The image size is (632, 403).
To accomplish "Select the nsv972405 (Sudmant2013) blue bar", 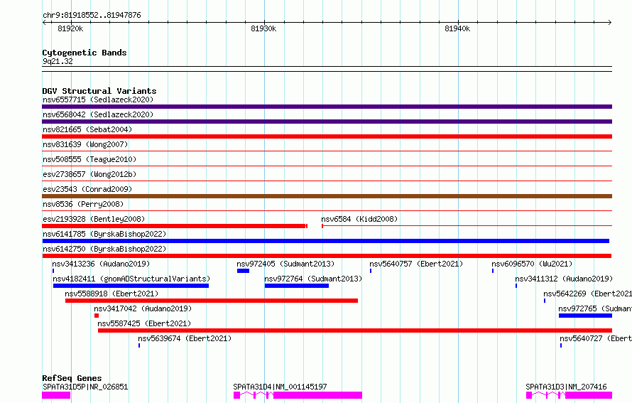I will coord(243,271).
